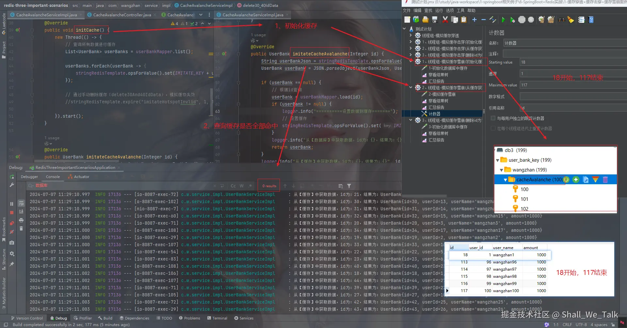Click the green Add key icon on cacheAvalanche

click(576, 180)
